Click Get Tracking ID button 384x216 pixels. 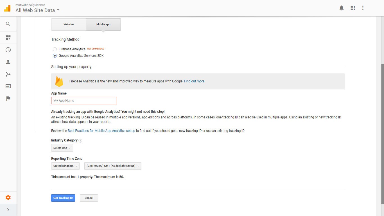pos(63,198)
